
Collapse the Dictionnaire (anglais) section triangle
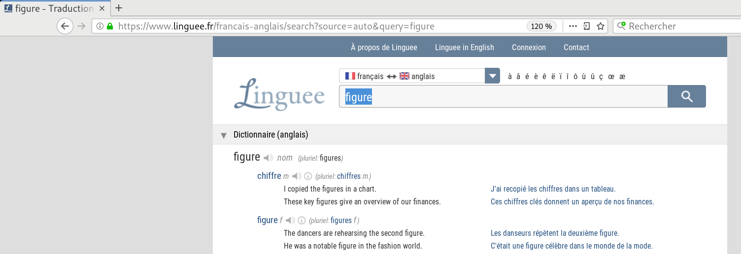tap(224, 135)
